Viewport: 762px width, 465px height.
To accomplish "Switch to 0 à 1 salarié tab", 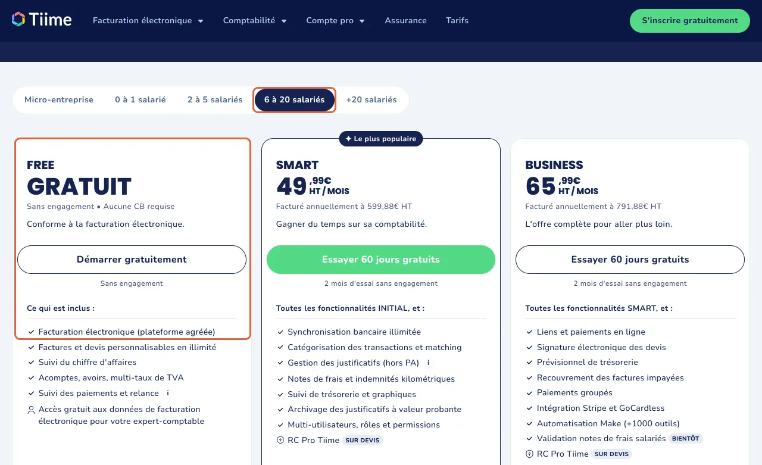I will pos(140,99).
